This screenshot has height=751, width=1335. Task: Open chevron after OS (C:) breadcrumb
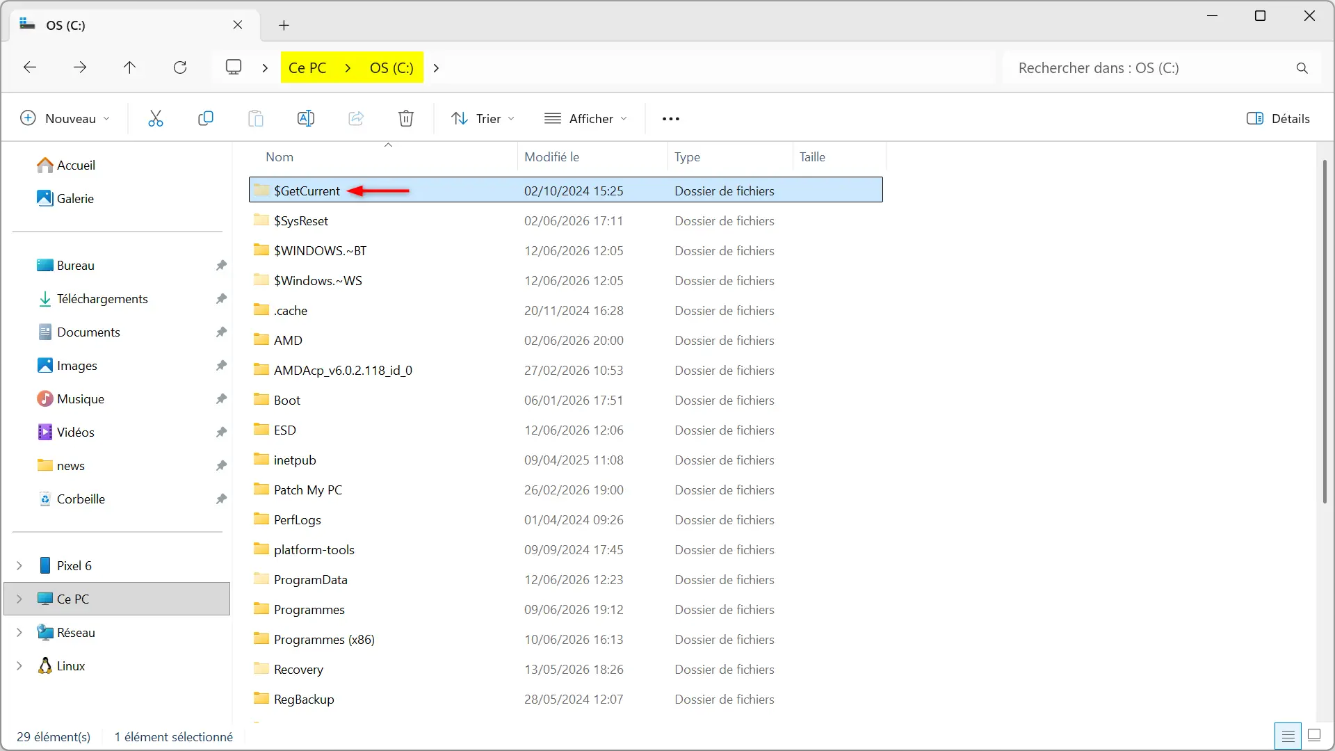click(x=436, y=67)
